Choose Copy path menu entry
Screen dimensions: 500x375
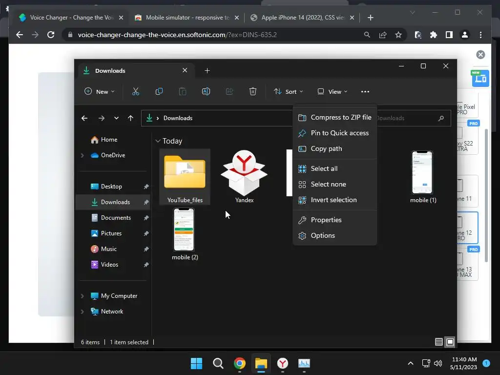(335, 148)
